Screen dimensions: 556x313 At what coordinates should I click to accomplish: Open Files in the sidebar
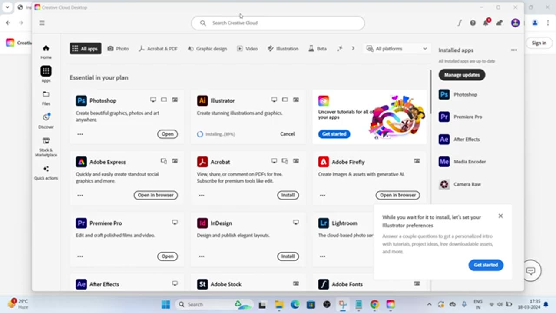click(46, 98)
